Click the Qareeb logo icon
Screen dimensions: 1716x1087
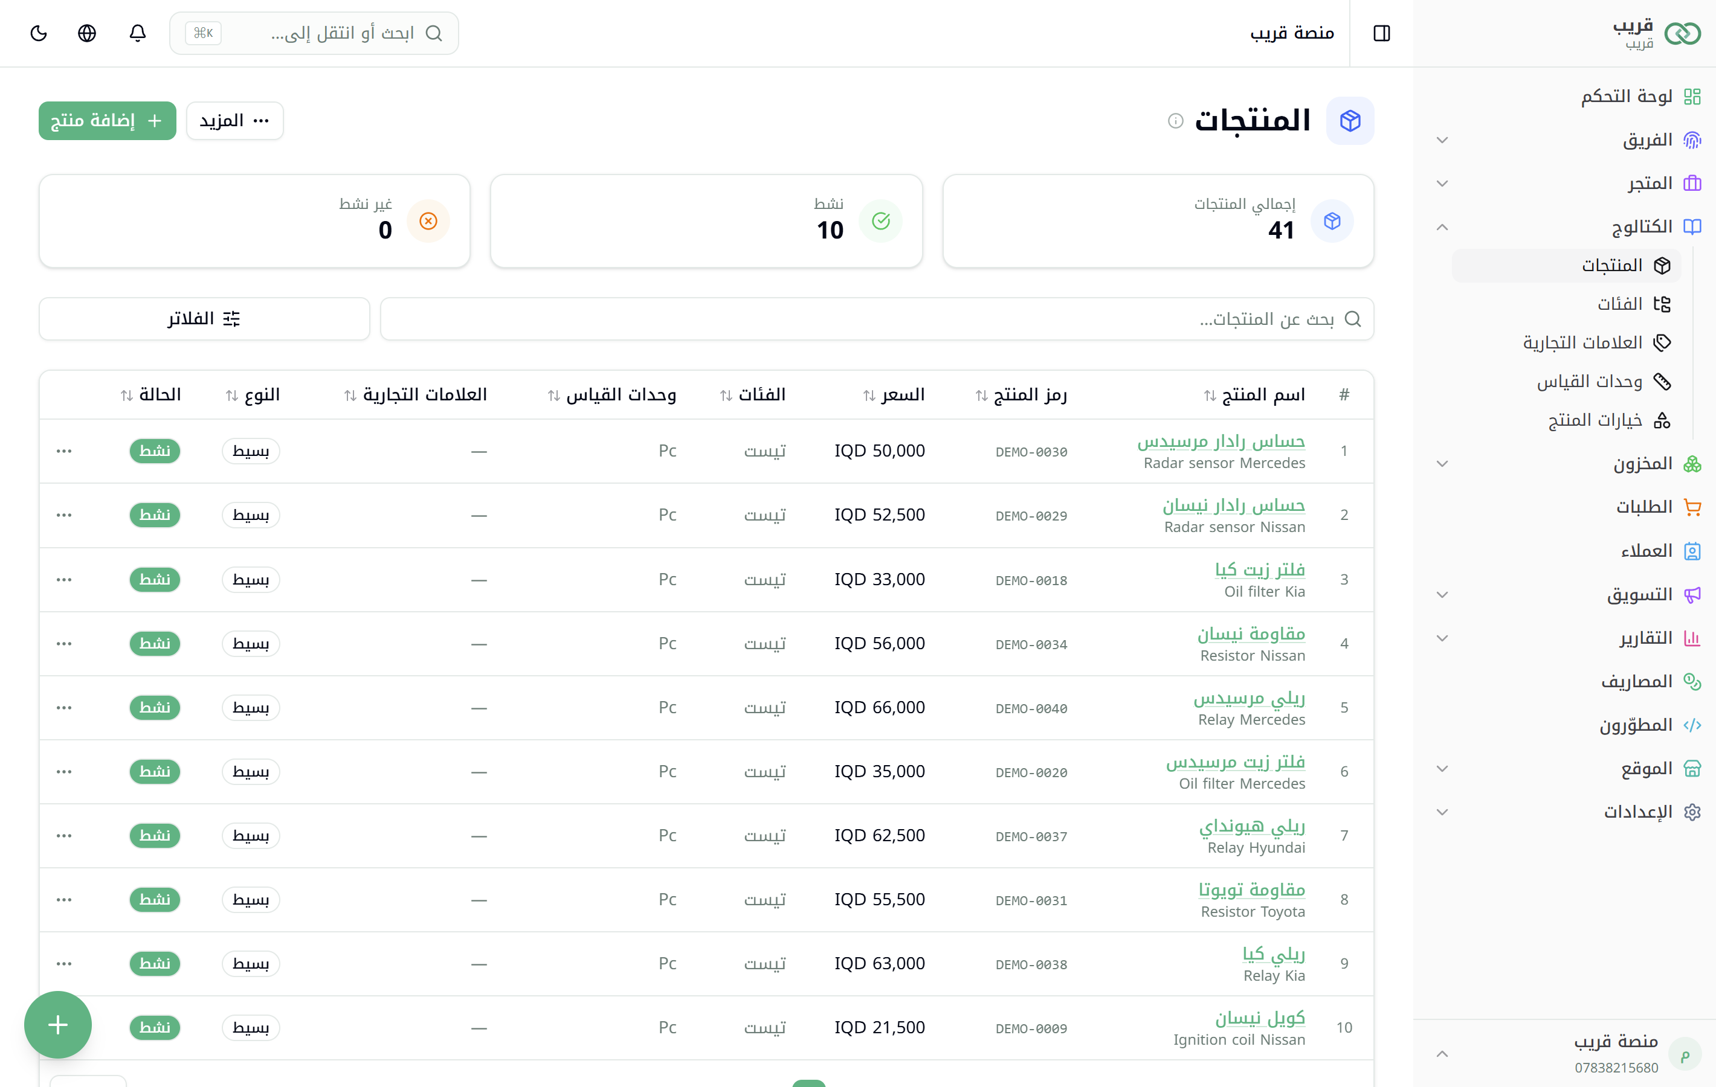(1683, 33)
